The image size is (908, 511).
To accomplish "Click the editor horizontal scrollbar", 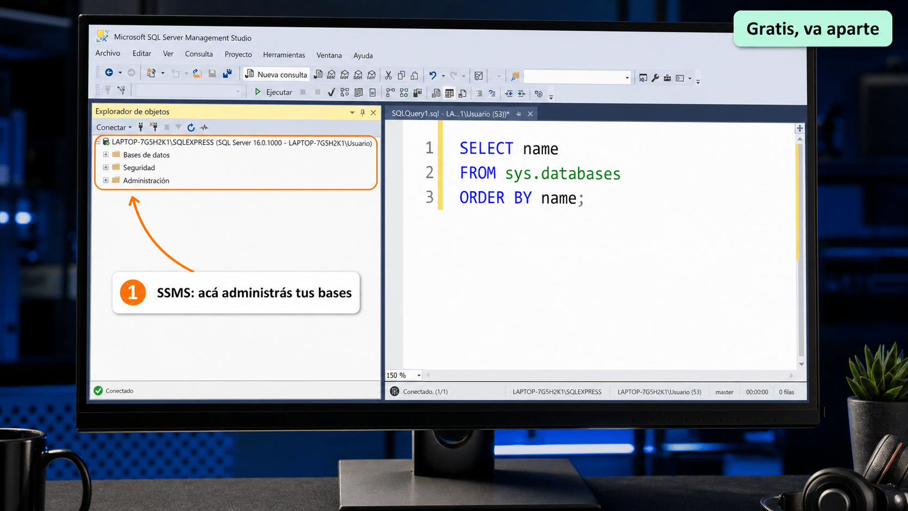I will click(x=609, y=375).
